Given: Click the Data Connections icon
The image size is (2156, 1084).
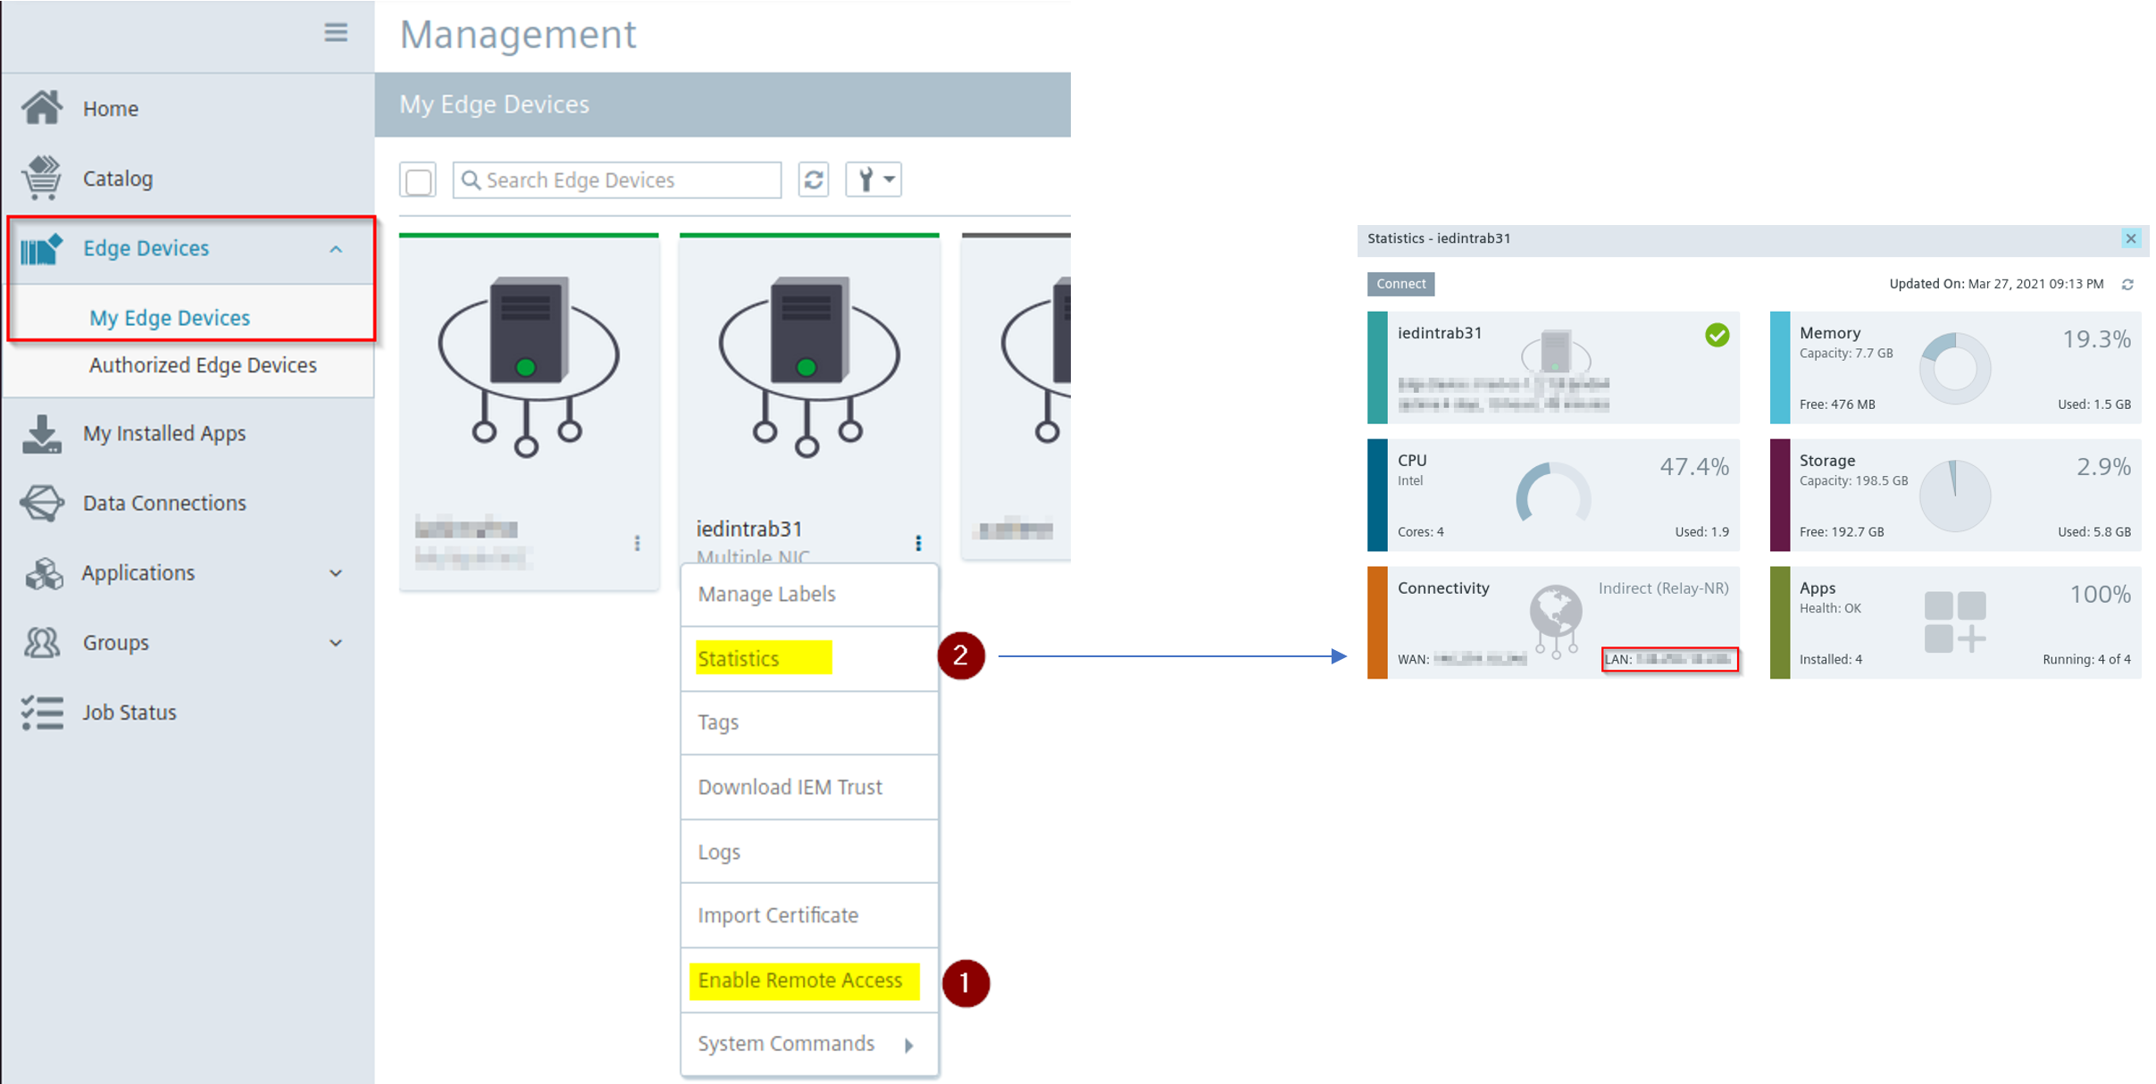Looking at the screenshot, I should [x=42, y=503].
